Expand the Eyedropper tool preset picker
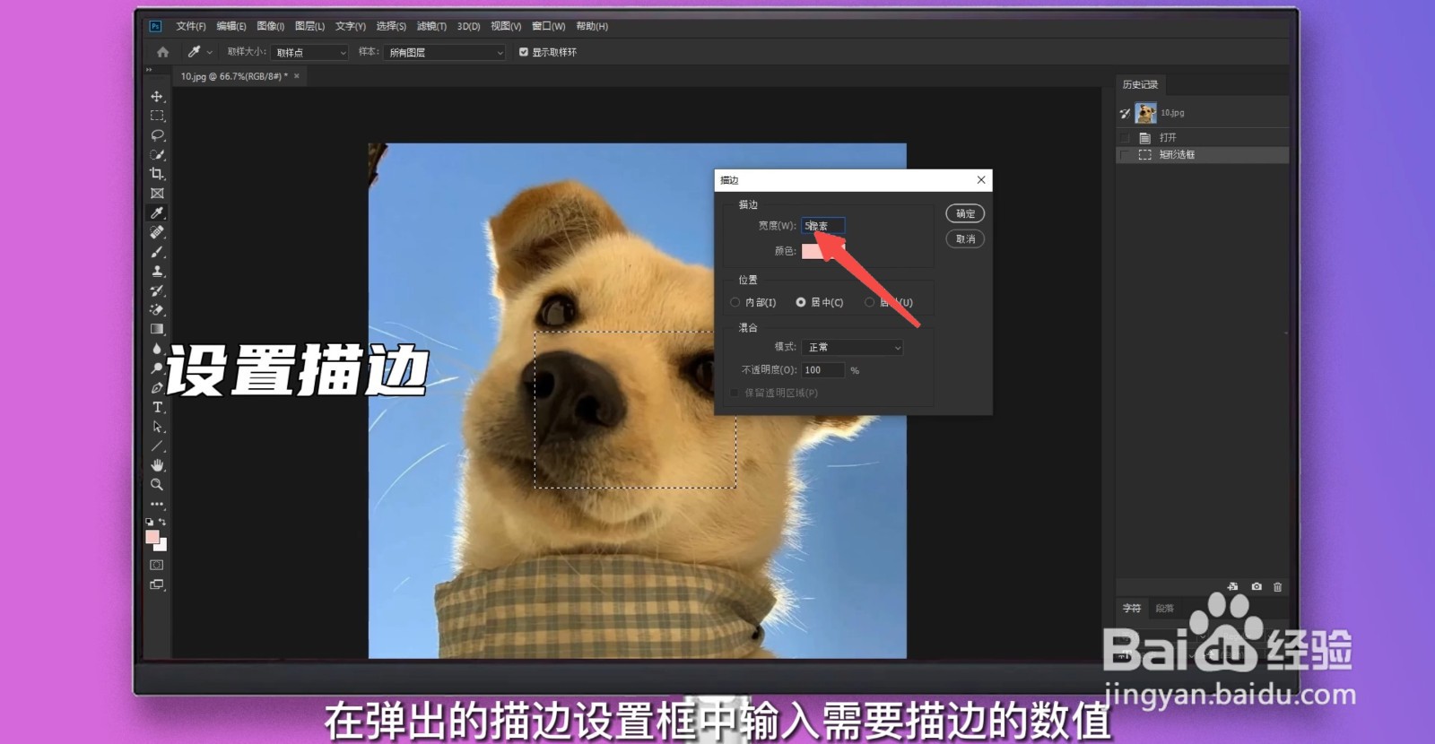The width and height of the screenshot is (1435, 744). tap(210, 53)
